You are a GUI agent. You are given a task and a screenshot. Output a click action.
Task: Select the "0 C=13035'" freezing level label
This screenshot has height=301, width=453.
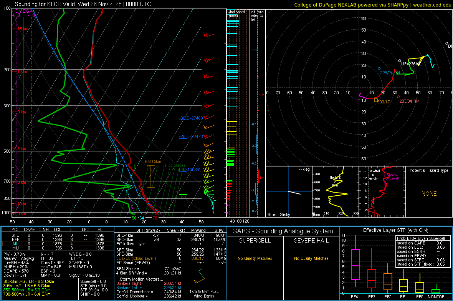click(x=189, y=170)
